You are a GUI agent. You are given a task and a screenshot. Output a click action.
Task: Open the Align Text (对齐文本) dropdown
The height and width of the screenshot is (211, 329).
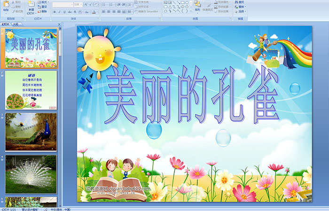pos(142,7)
